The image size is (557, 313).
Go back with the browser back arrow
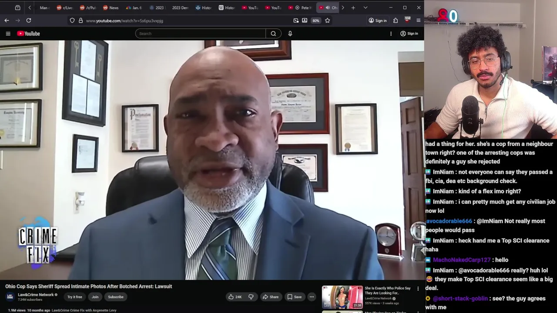pos(7,20)
